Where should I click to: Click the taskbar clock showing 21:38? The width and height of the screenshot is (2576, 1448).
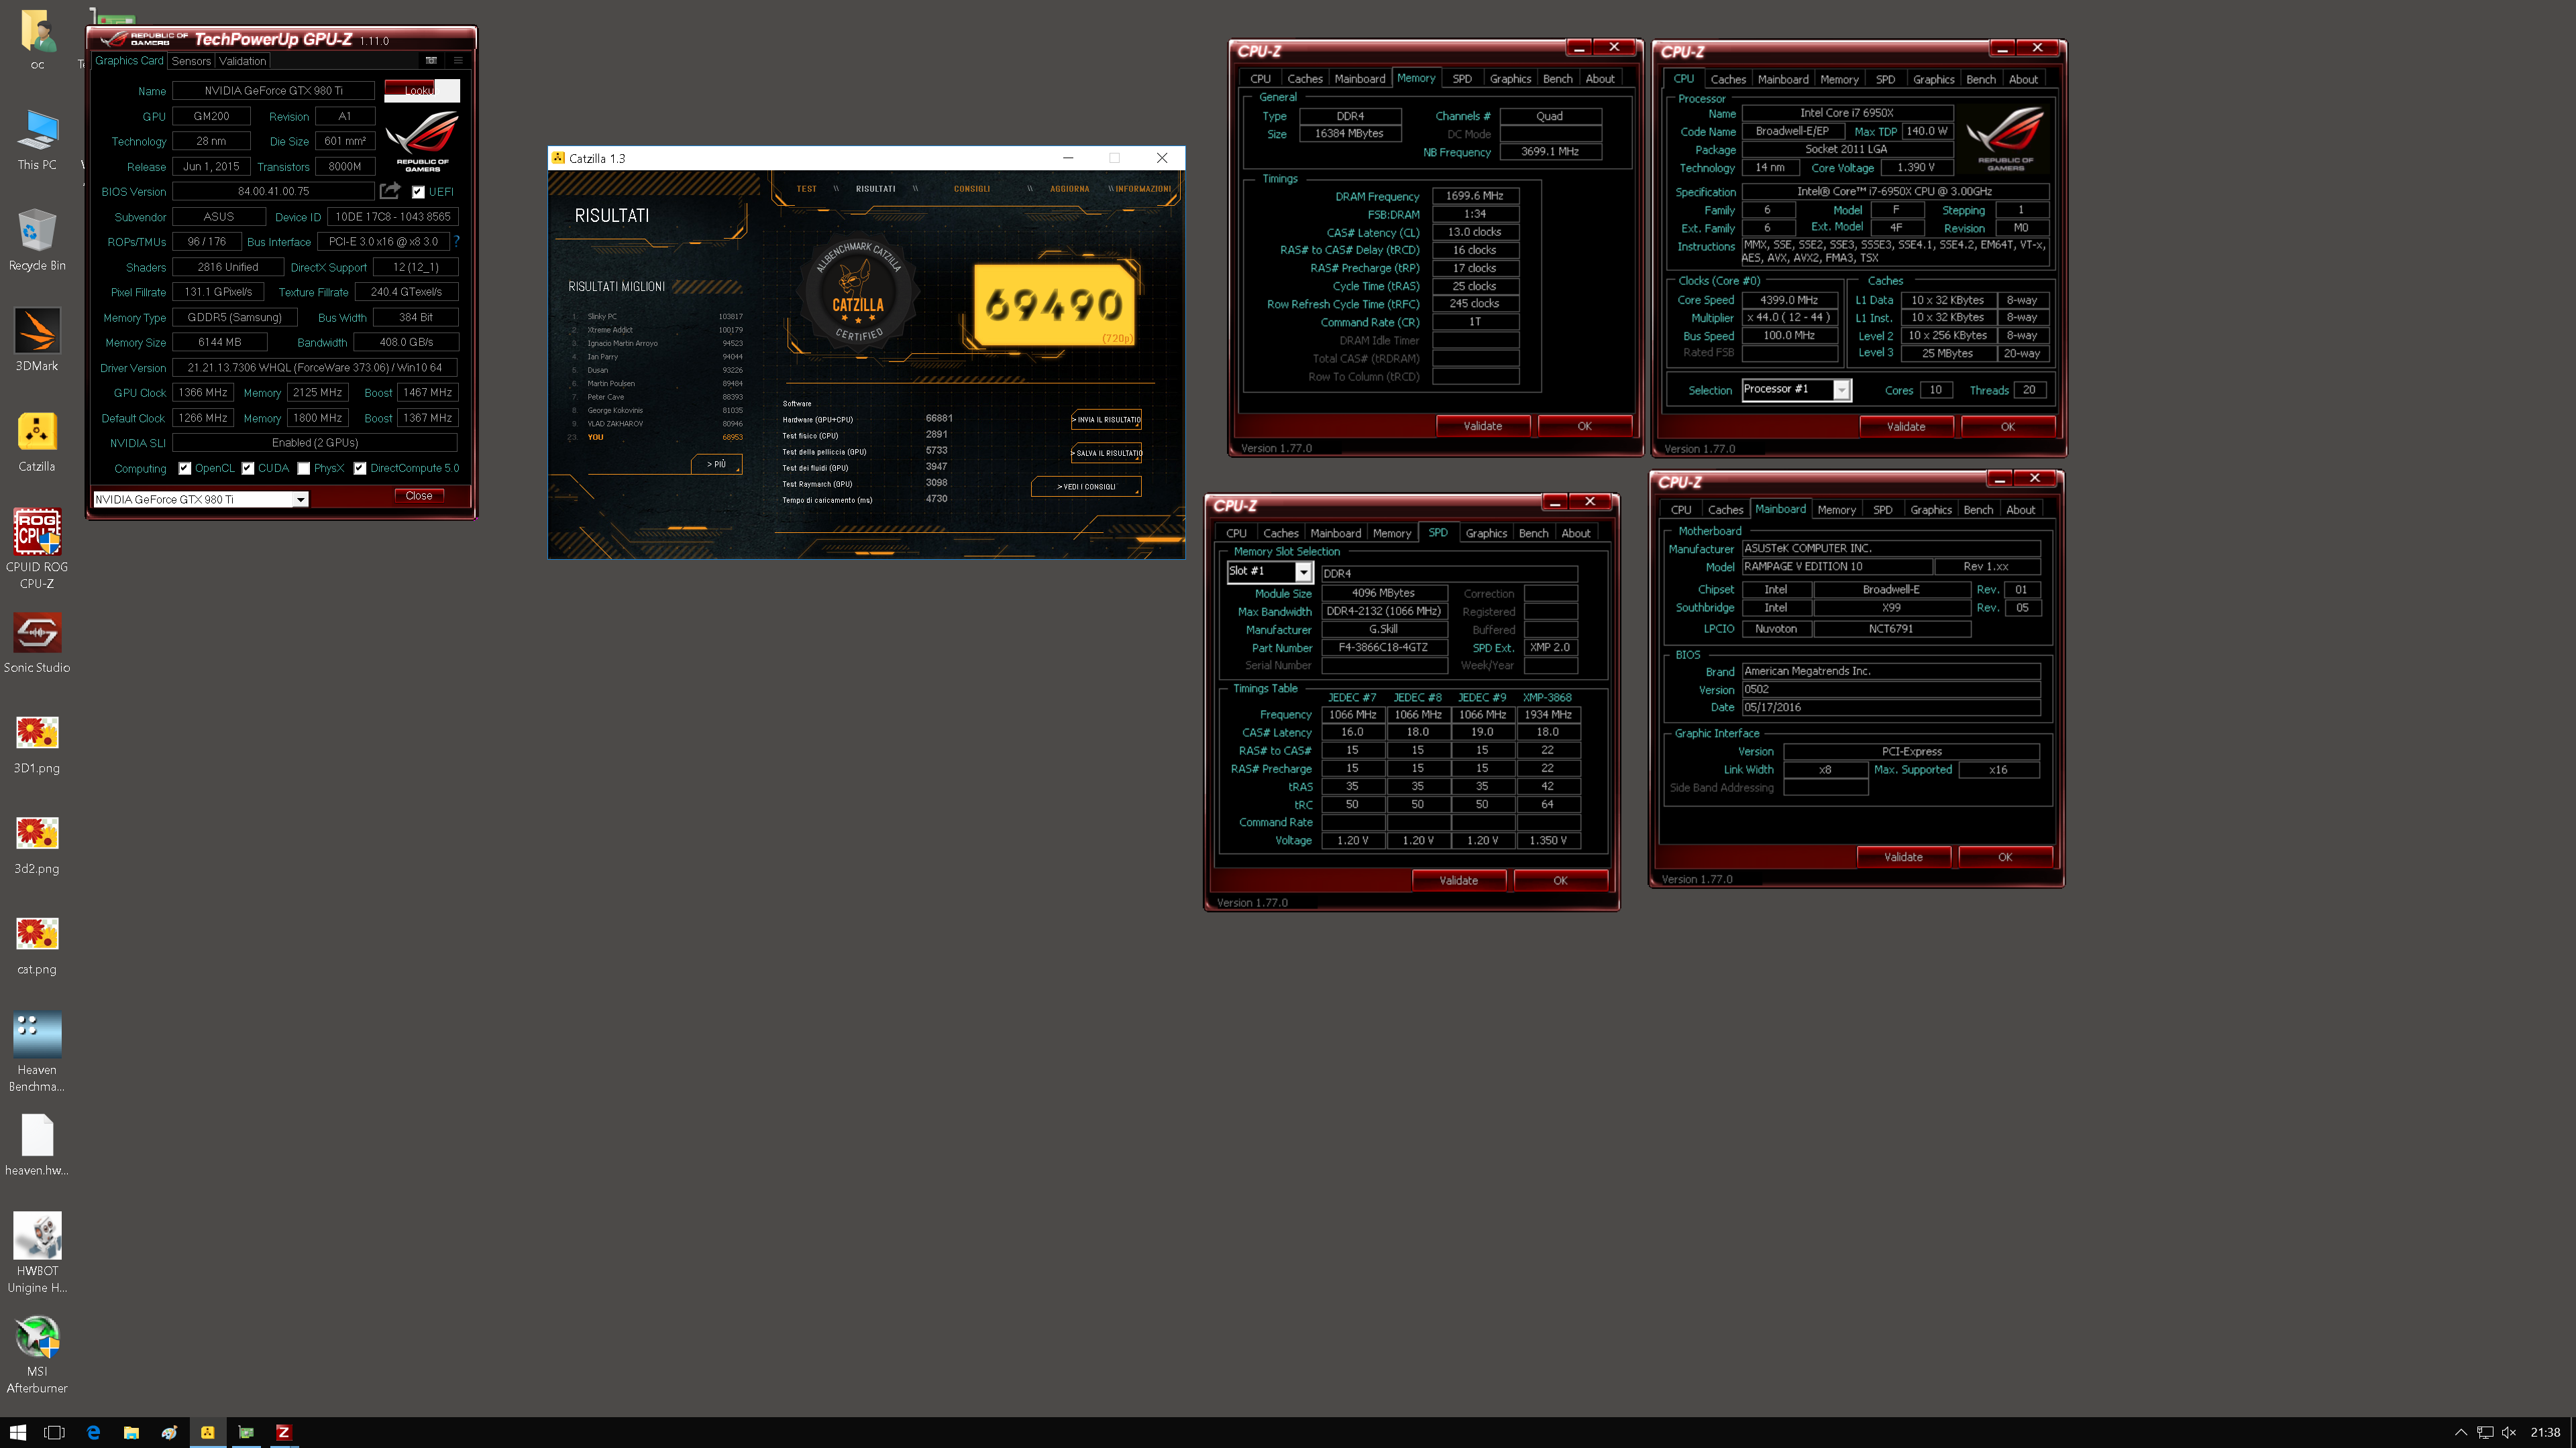coord(2545,1432)
